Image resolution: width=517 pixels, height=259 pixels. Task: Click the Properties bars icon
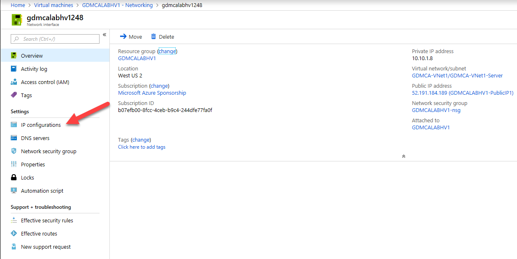point(14,164)
